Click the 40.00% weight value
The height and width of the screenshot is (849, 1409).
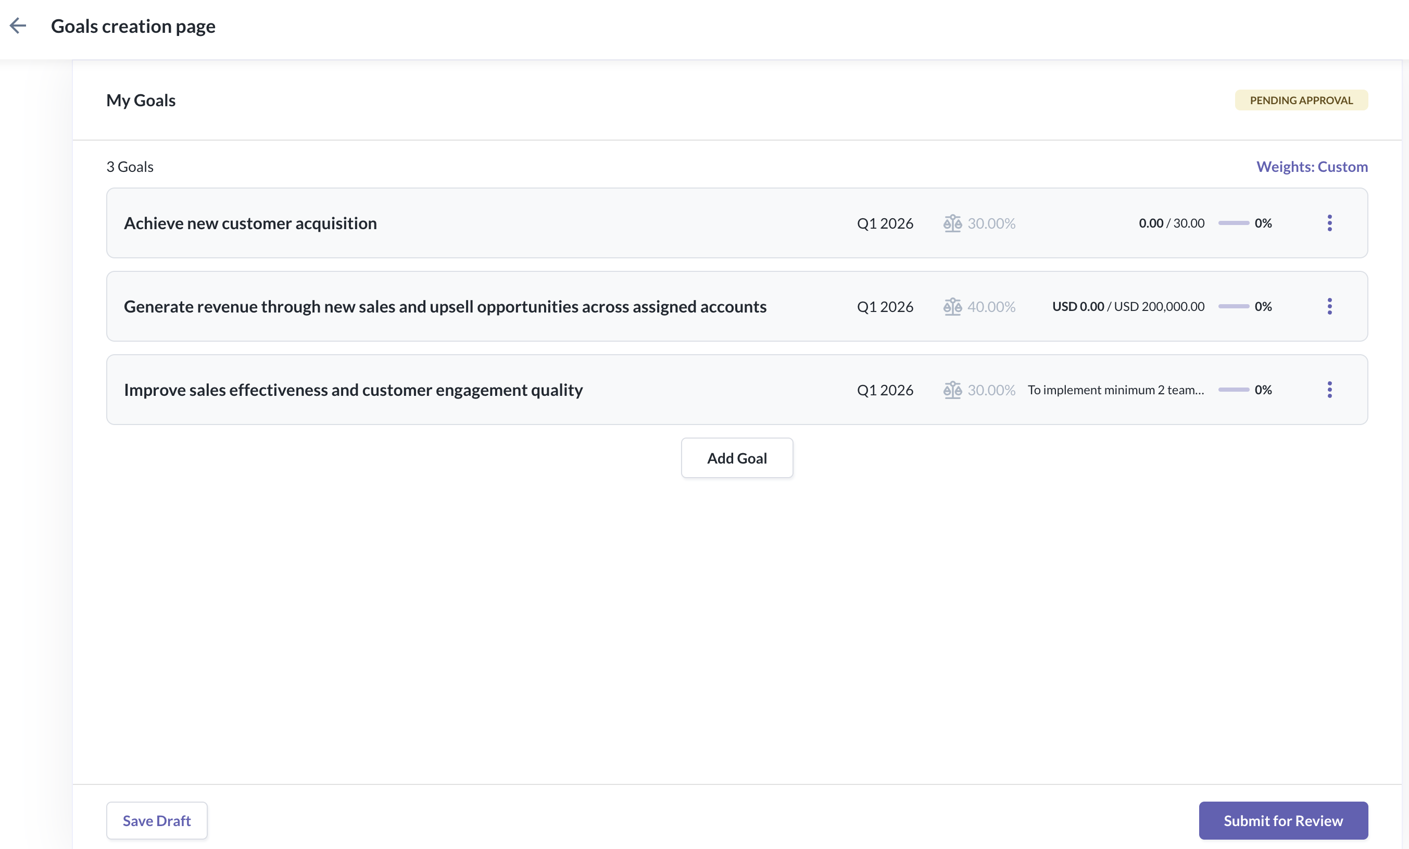991,307
